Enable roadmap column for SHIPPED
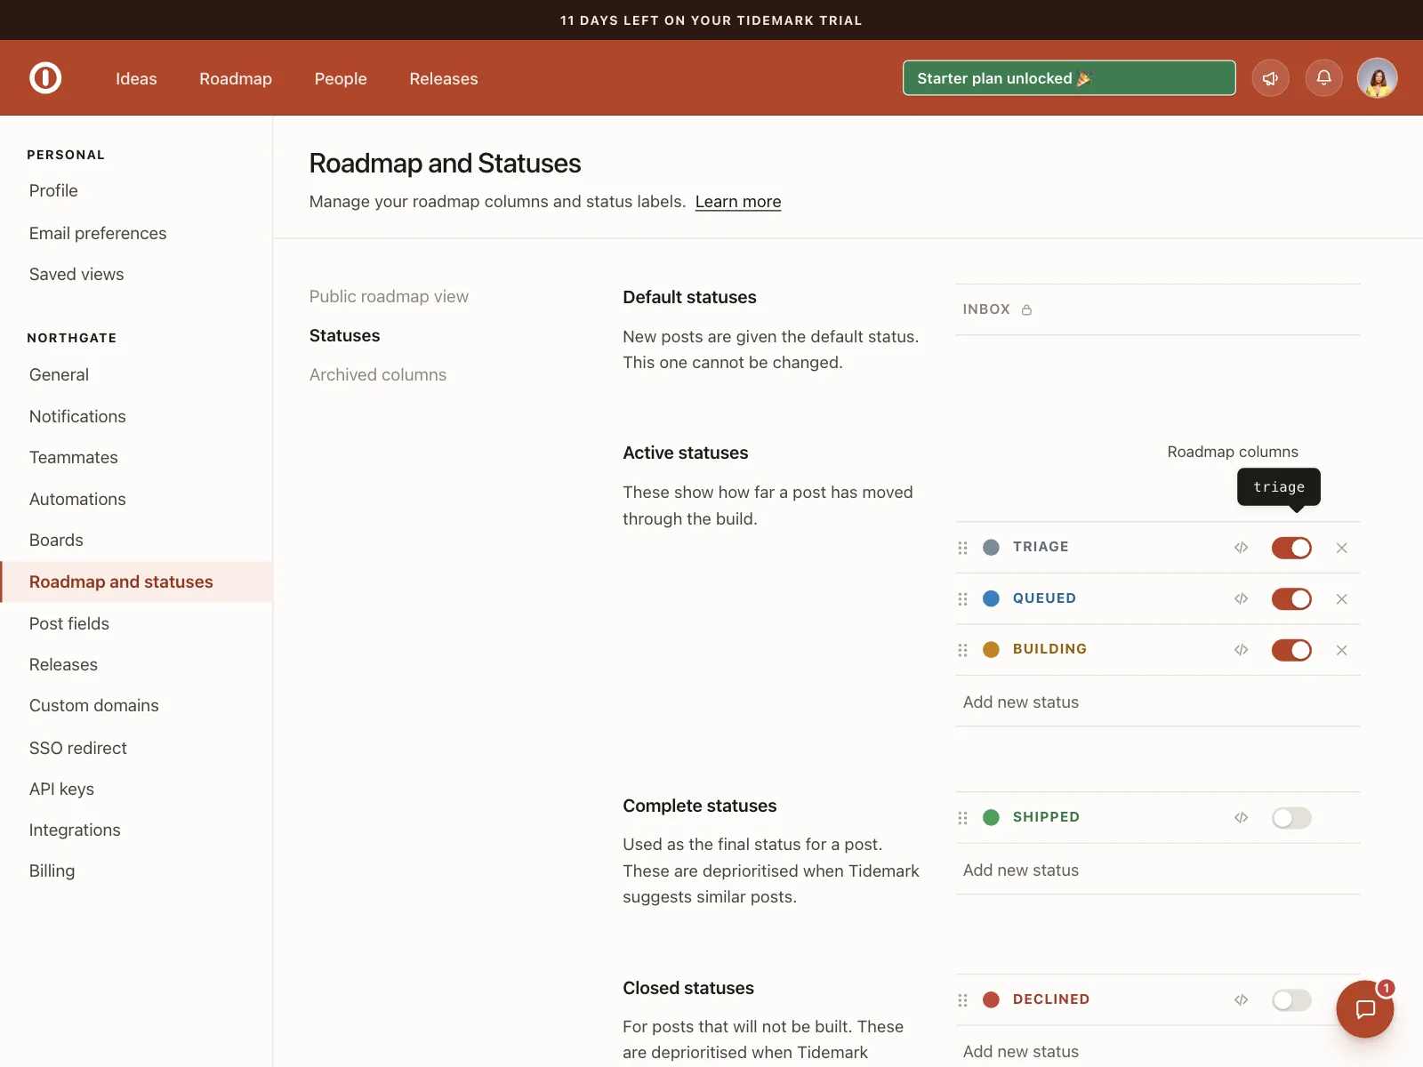Image resolution: width=1423 pixels, height=1067 pixels. coord(1291,818)
